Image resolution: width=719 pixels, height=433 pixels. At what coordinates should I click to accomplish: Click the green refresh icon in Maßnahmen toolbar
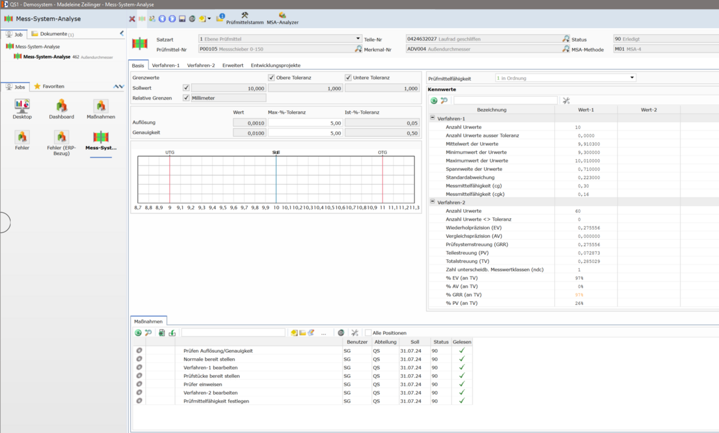(x=138, y=332)
